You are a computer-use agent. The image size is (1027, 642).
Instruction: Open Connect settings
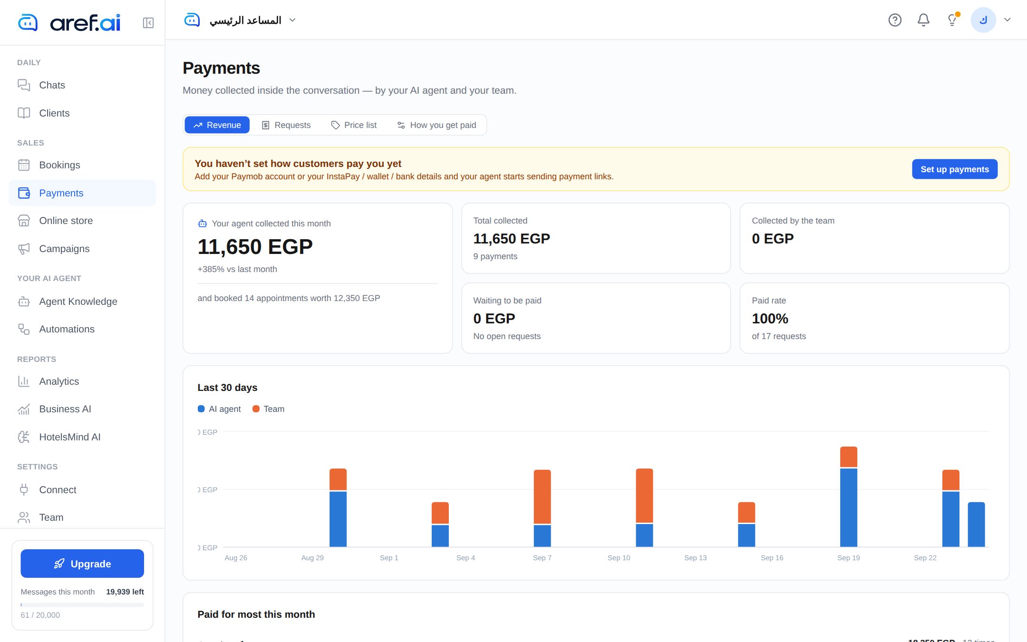pos(82,490)
